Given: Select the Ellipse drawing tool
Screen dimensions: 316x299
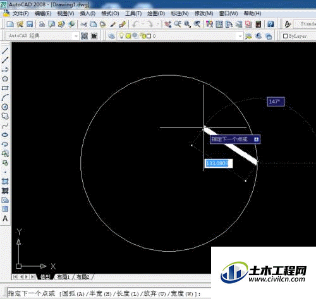Looking at the screenshot, I should coord(5,135).
